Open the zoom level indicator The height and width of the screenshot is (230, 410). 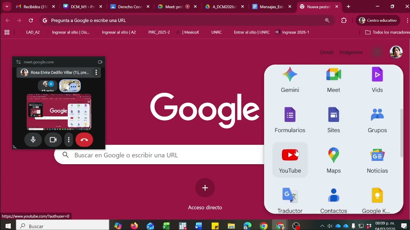[327, 20]
